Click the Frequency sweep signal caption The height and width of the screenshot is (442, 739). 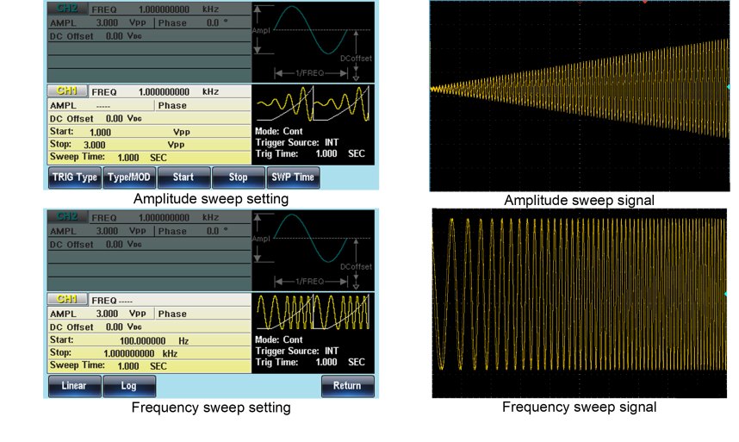click(x=580, y=408)
